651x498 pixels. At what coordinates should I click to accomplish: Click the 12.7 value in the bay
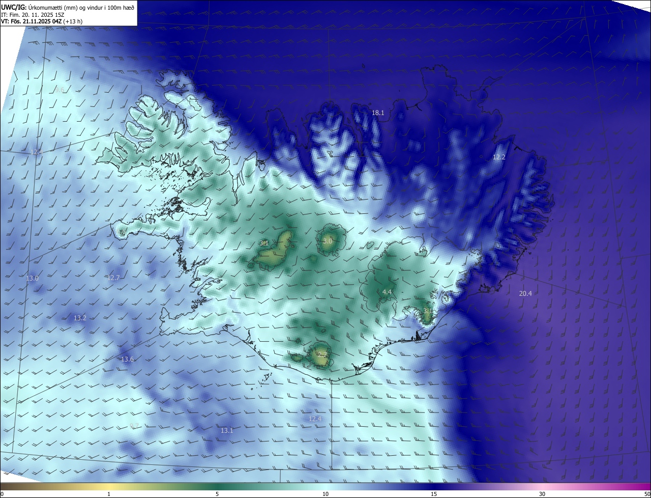(x=113, y=278)
